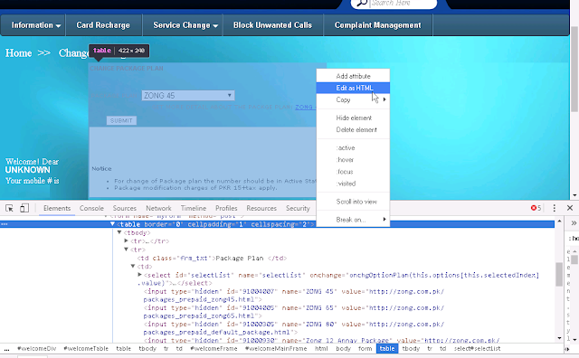Viewport: 579px width, 358px height.
Task: Click the red error count indicator
Action: [x=536, y=208]
